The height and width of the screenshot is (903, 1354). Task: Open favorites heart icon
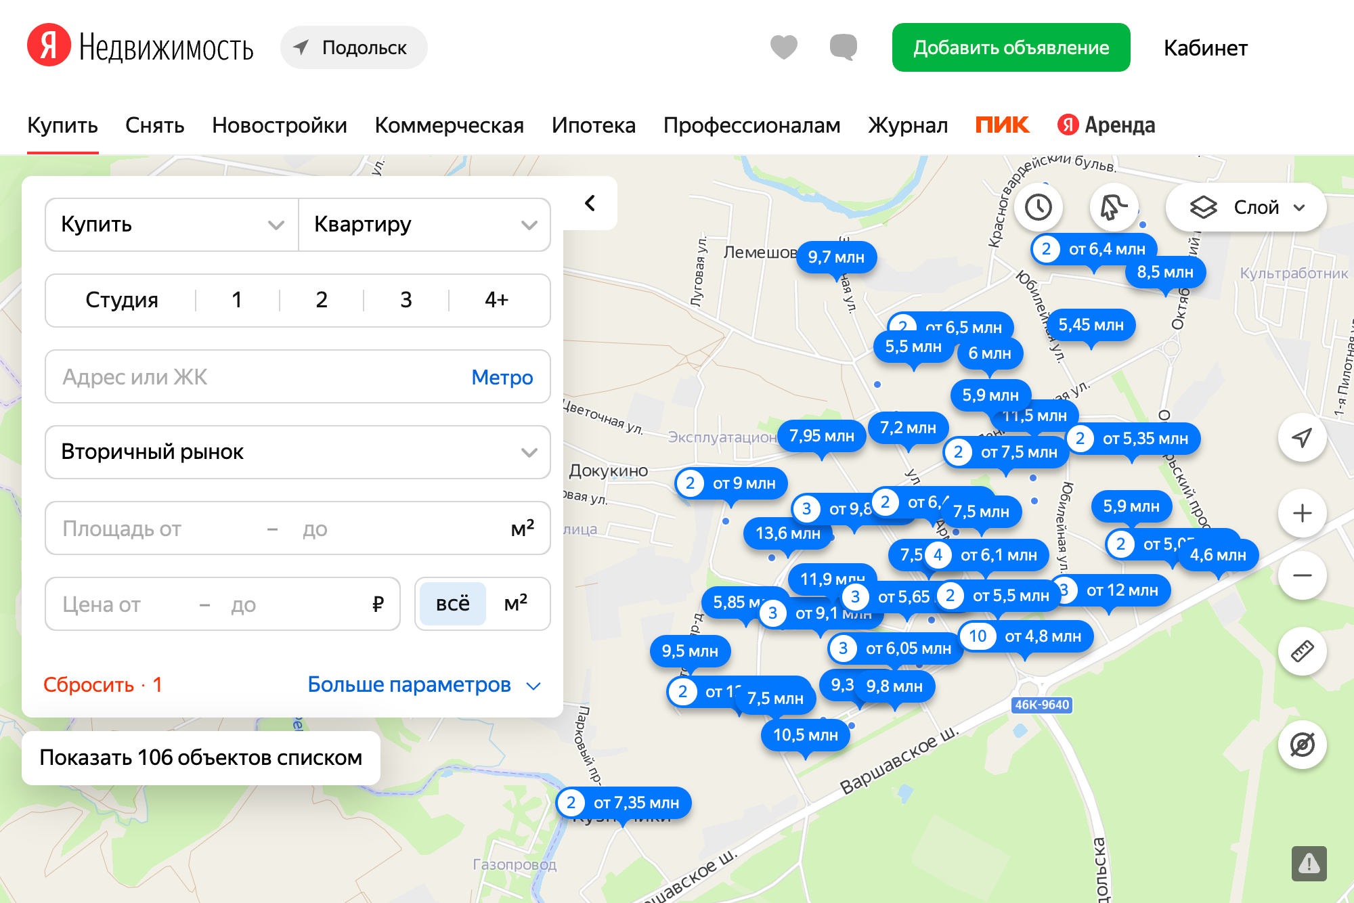point(783,47)
